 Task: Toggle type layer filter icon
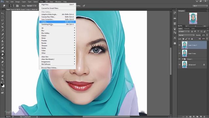click(198, 31)
